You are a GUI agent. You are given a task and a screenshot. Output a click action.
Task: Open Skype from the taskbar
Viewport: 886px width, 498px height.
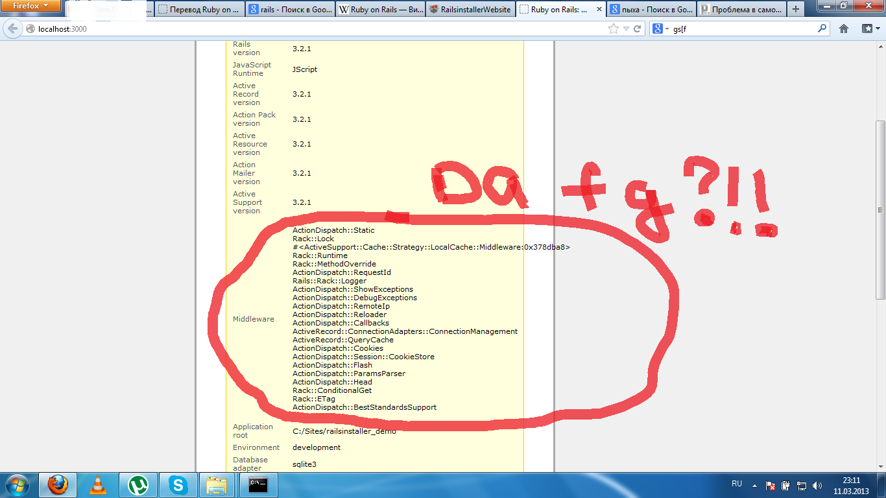tap(177, 484)
